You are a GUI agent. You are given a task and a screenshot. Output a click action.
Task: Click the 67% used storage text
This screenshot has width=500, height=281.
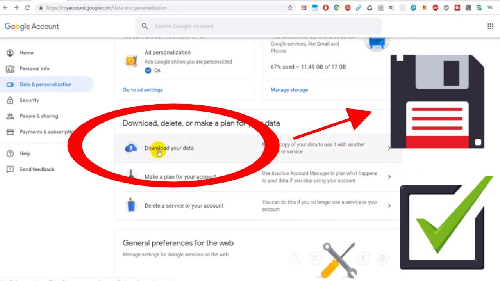[308, 67]
